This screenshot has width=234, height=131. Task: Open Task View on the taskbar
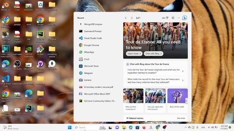(x=110, y=127)
